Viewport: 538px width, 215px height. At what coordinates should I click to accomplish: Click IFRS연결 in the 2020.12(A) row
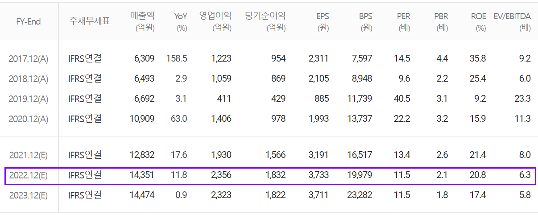(85, 119)
